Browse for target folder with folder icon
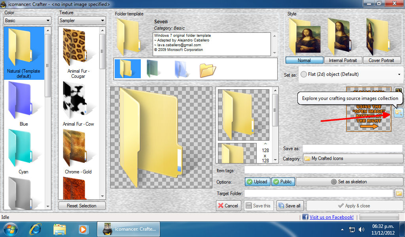 [x=399, y=193]
